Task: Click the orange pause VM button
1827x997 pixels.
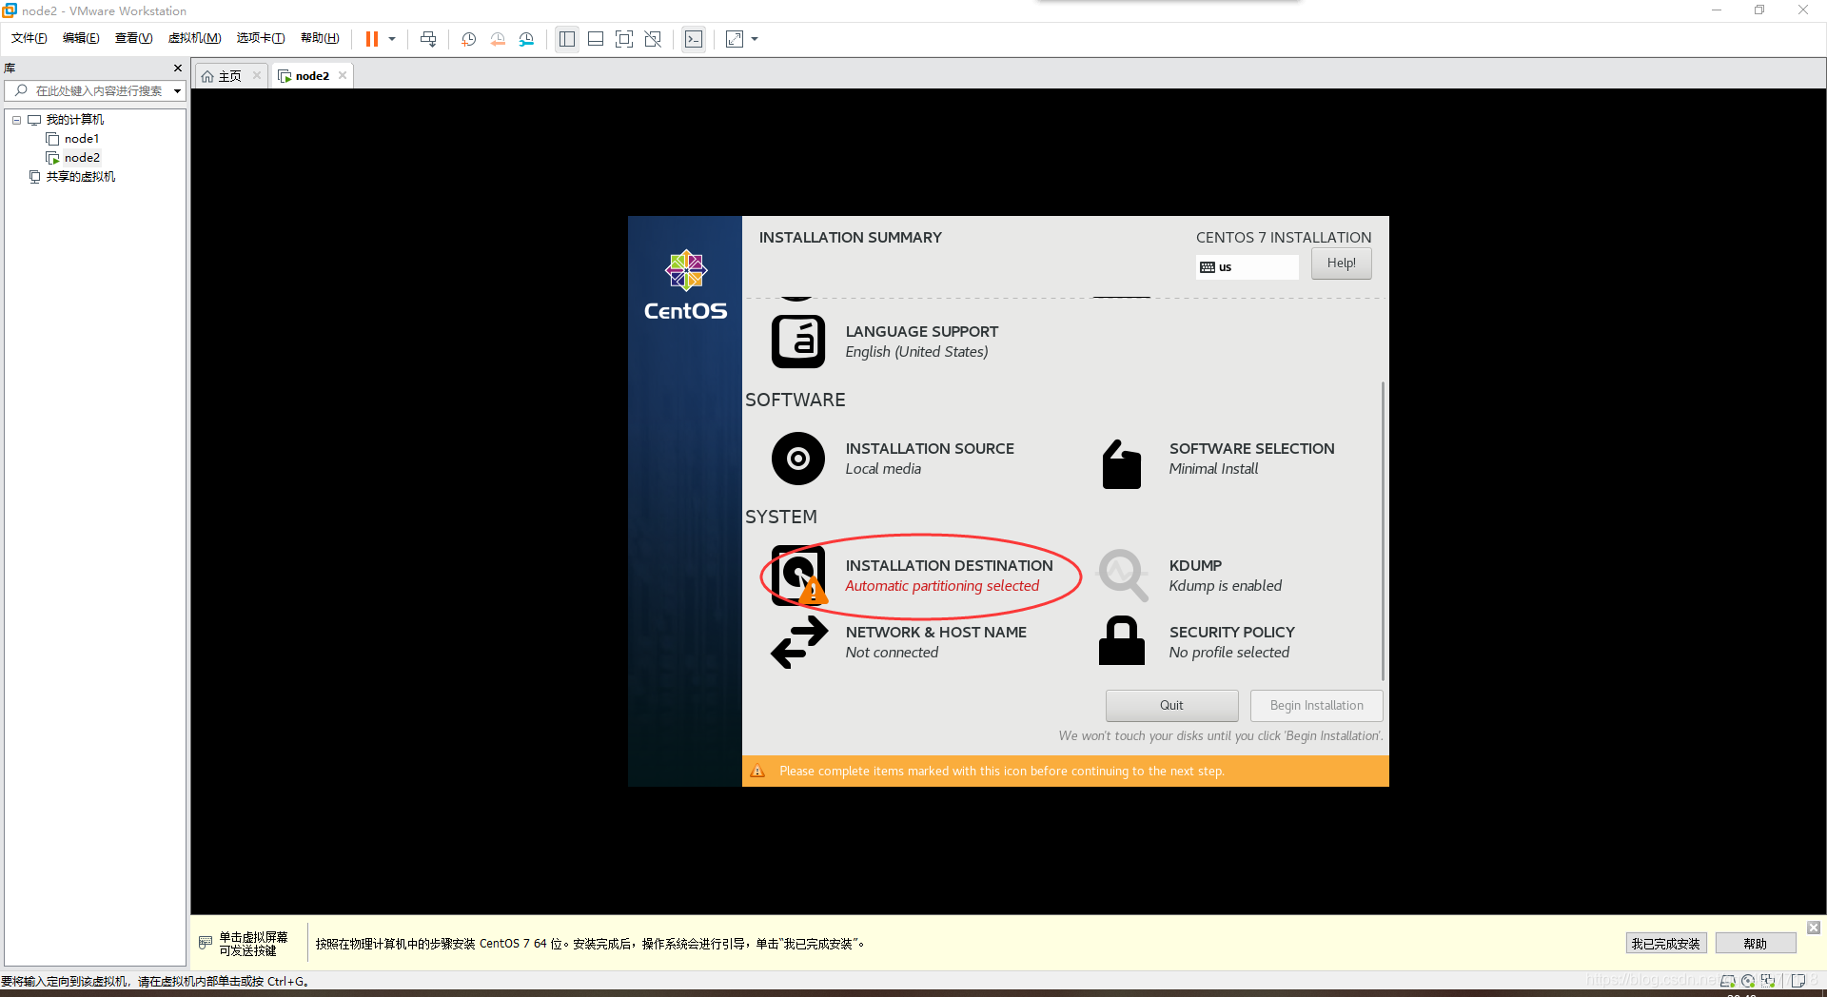Action: [372, 39]
